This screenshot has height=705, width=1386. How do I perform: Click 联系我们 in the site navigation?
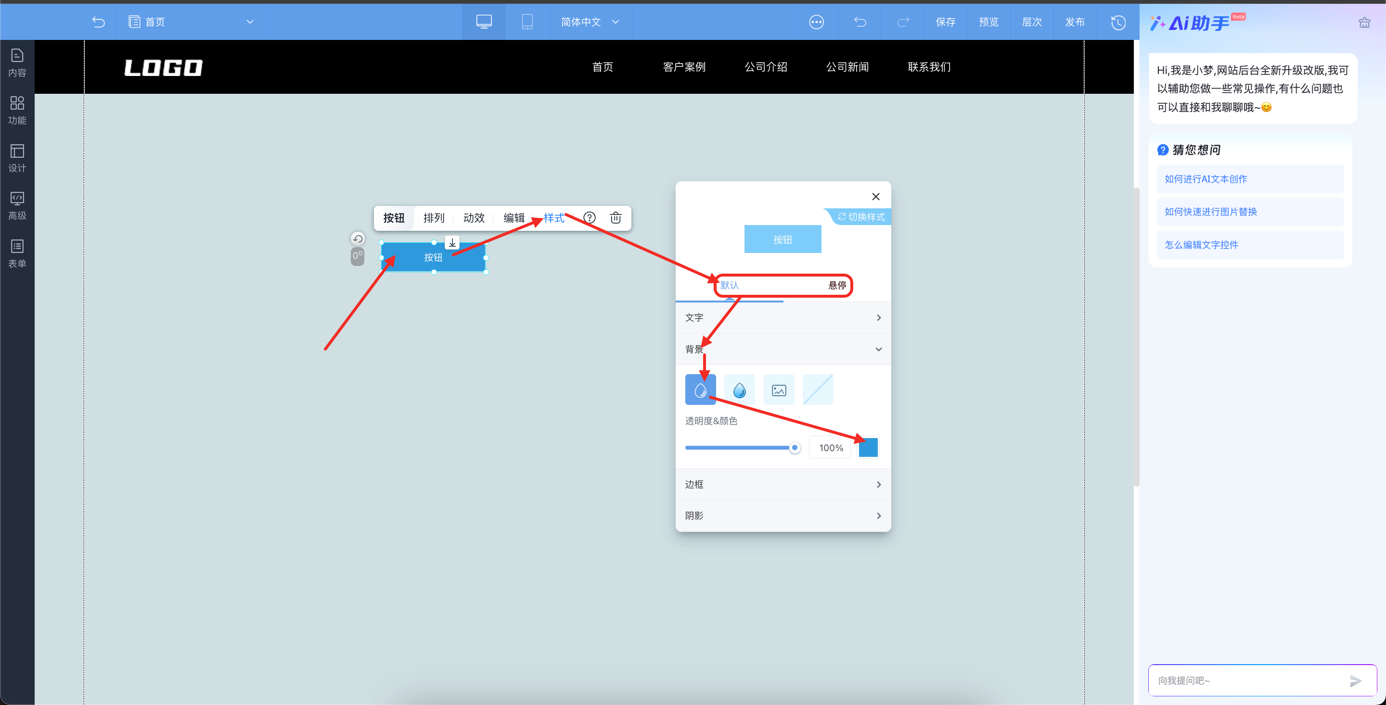(929, 67)
